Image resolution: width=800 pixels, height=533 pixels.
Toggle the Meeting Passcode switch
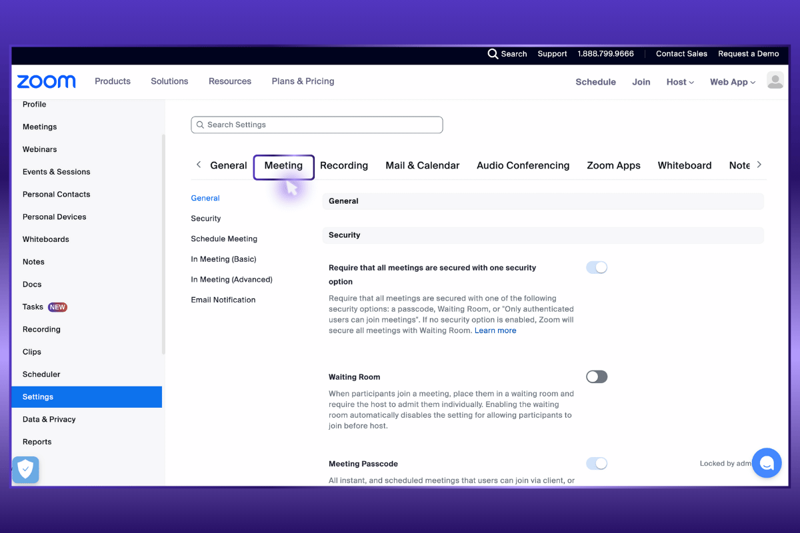[x=597, y=463]
